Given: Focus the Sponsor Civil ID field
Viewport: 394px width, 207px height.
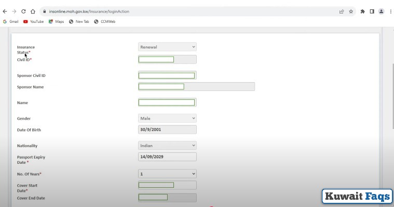Looking at the screenshot, I should 167,75.
